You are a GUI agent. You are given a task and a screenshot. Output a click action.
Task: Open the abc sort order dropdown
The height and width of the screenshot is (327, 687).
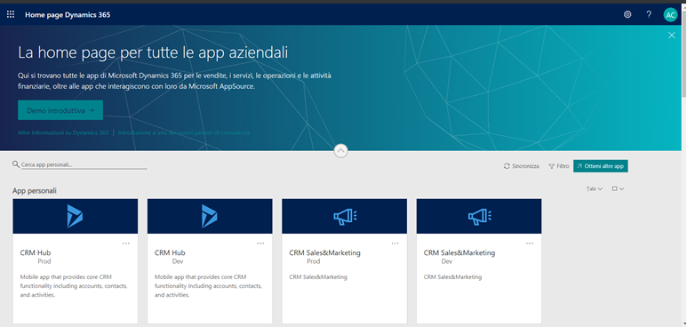594,189
